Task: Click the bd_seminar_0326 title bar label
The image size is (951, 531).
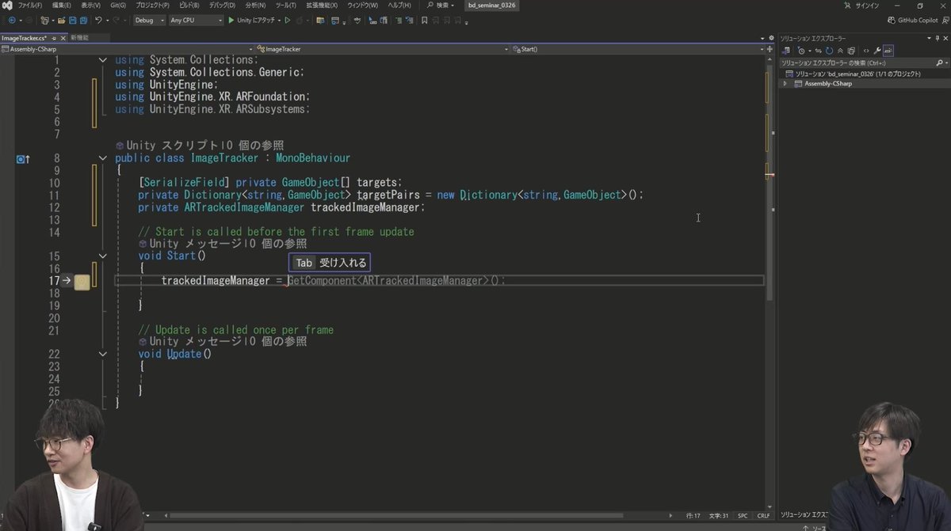Action: click(x=492, y=6)
